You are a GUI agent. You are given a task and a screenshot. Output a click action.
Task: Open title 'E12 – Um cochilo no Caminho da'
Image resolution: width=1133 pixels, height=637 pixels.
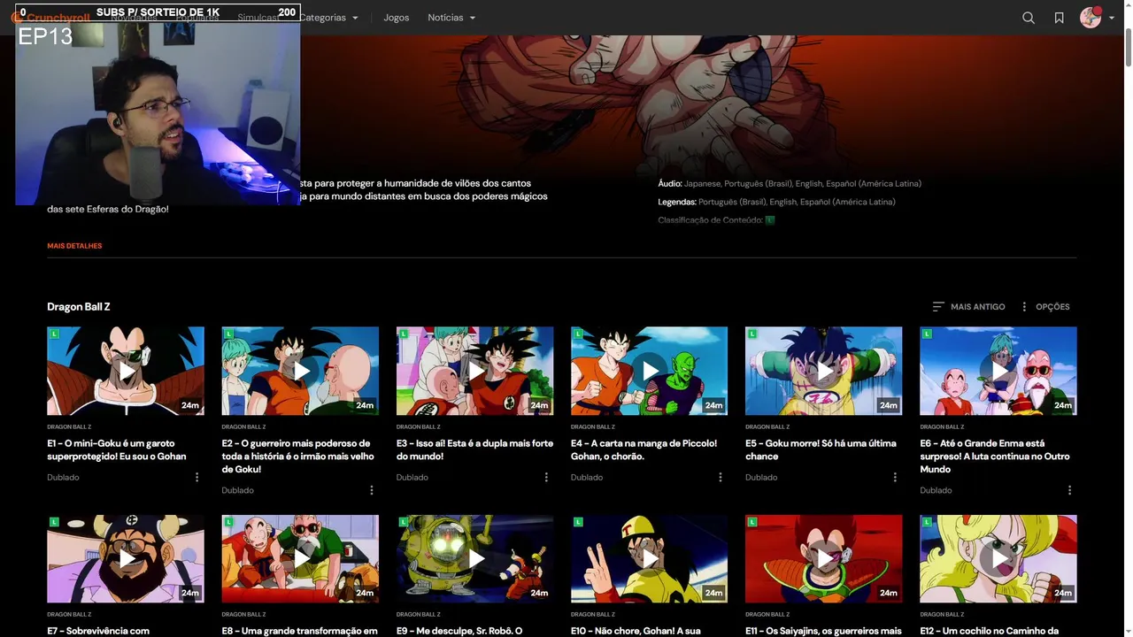coord(989,631)
